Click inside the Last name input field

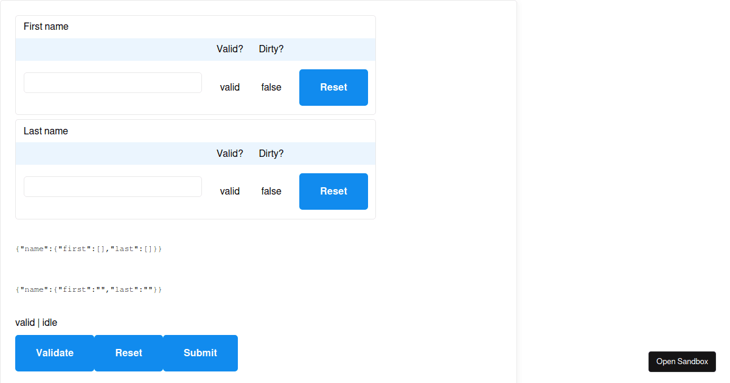(x=113, y=186)
